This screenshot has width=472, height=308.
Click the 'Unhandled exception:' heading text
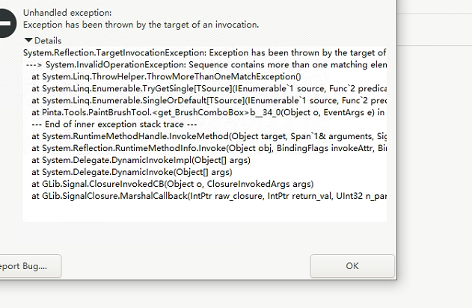point(67,13)
